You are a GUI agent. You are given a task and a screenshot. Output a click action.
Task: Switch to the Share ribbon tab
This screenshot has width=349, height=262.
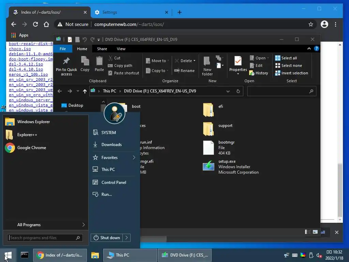point(102,49)
